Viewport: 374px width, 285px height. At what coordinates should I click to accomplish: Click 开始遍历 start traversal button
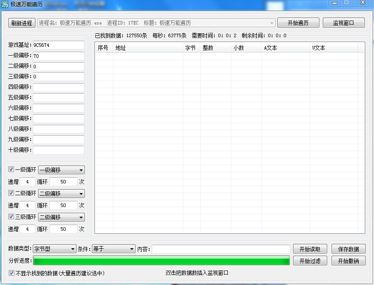(298, 23)
